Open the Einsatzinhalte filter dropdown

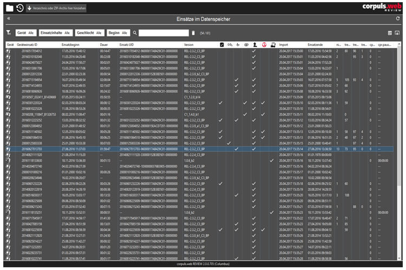56,33
